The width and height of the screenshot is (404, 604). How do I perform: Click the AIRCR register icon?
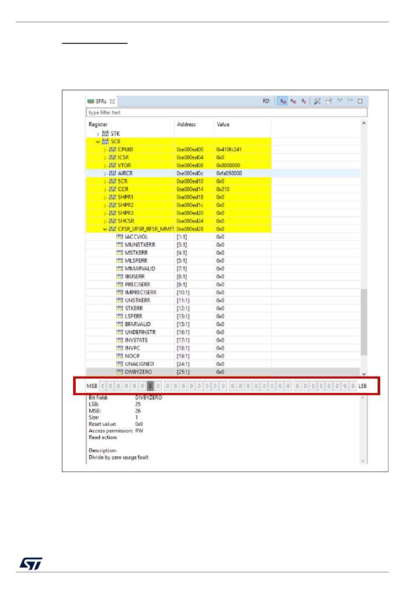pos(112,173)
